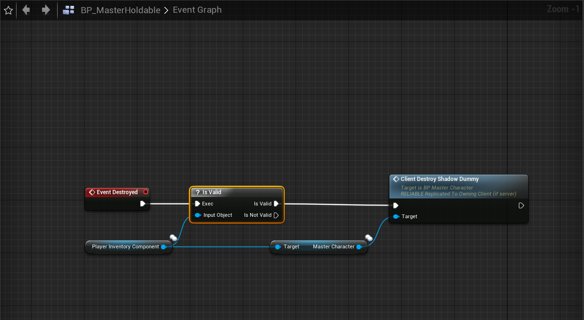Click Client Destroy Shadow Dummy exec output pin
The image size is (584, 320).
click(x=521, y=205)
